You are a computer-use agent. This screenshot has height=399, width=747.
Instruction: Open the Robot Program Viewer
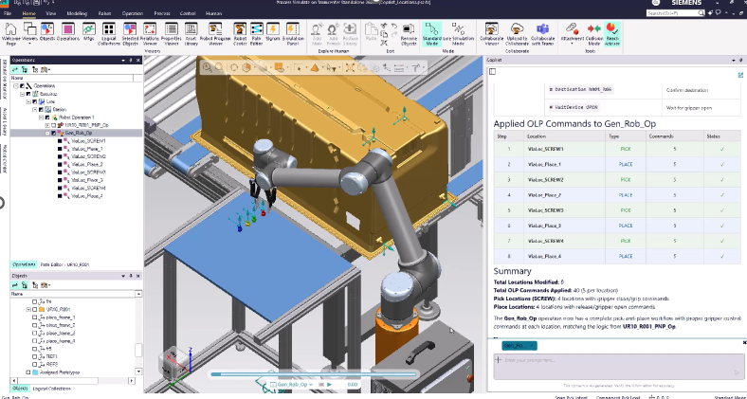click(215, 33)
